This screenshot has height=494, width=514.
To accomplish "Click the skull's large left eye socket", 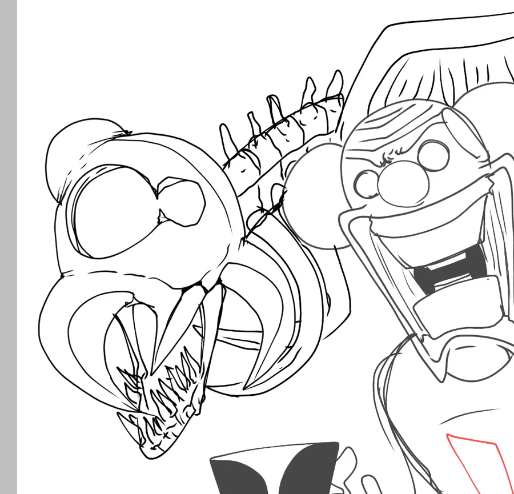I will [115, 211].
